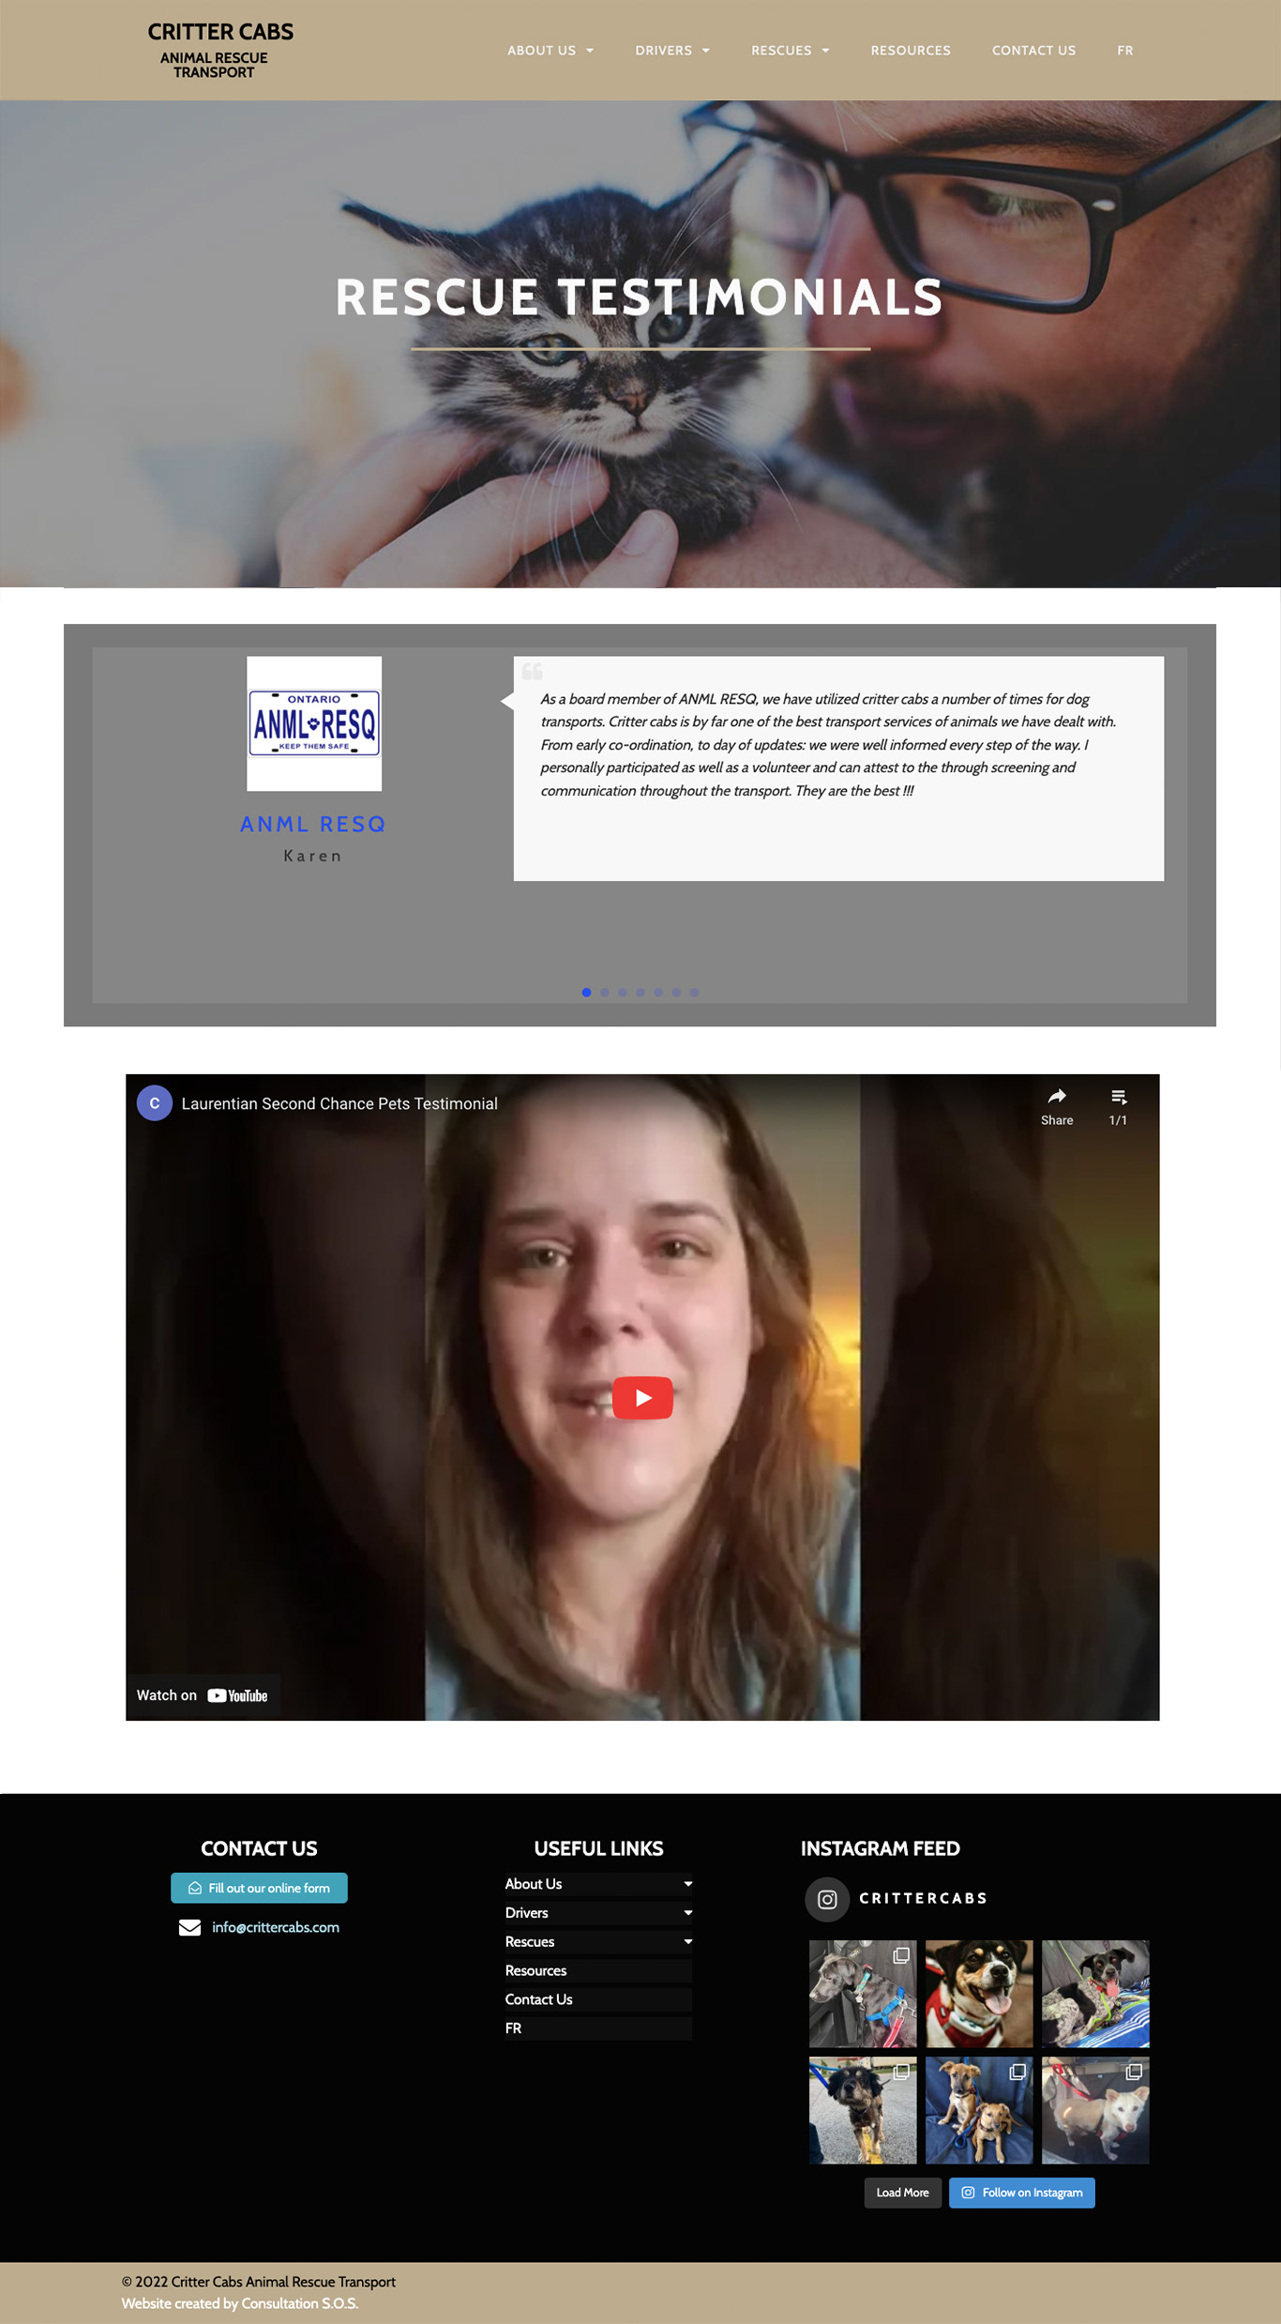Open About Us in footer useful links
This screenshot has width=1281, height=2324.
534,1884
